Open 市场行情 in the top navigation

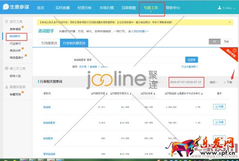coord(106,8)
